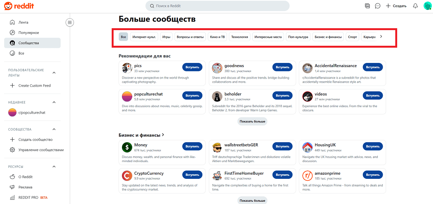Select the Игры category chip
This screenshot has height=204, width=433.
tap(166, 37)
